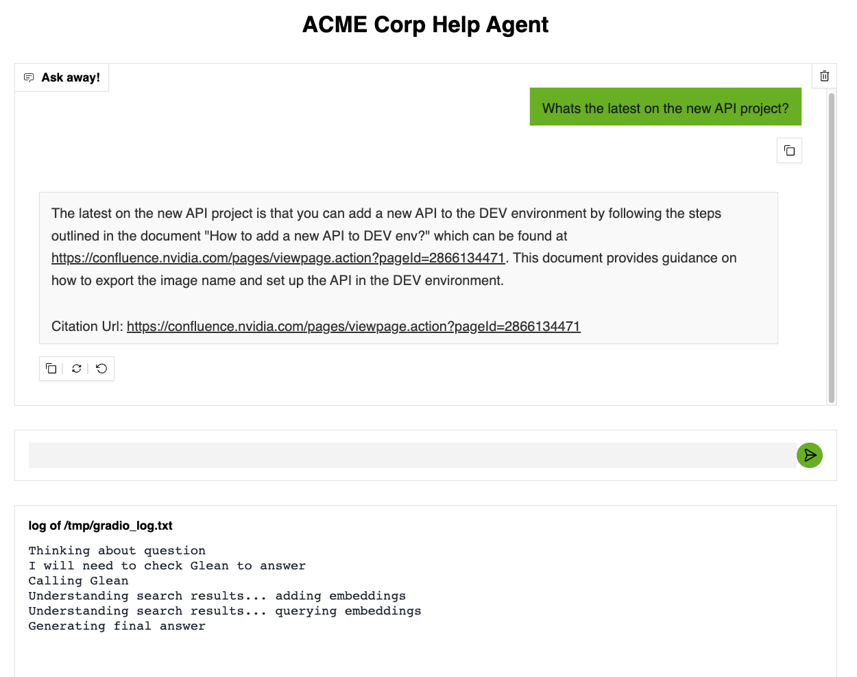Click the "Thinking about question" log line
Viewport: 857px width, 677px height.
117,551
